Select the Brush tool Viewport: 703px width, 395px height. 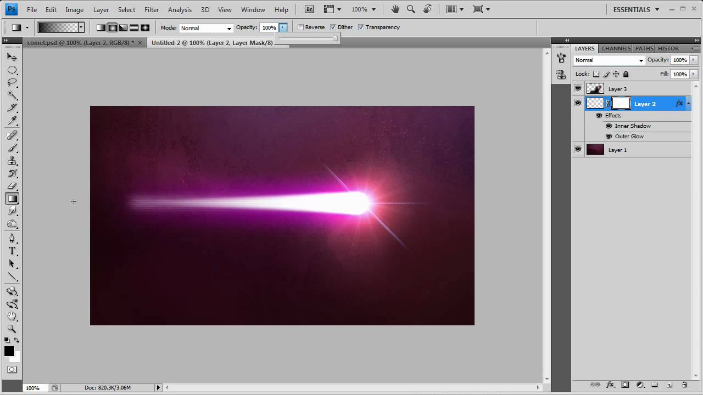pyautogui.click(x=12, y=148)
